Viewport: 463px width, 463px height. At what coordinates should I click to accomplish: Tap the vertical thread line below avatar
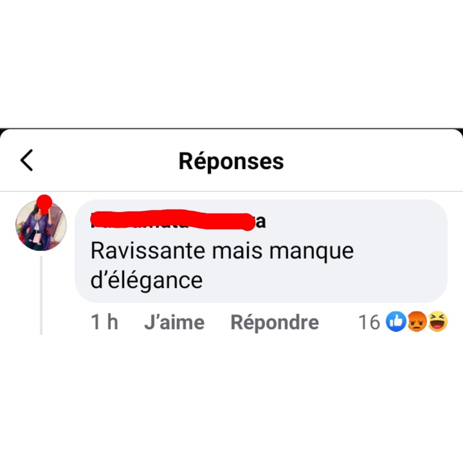pos(41,296)
